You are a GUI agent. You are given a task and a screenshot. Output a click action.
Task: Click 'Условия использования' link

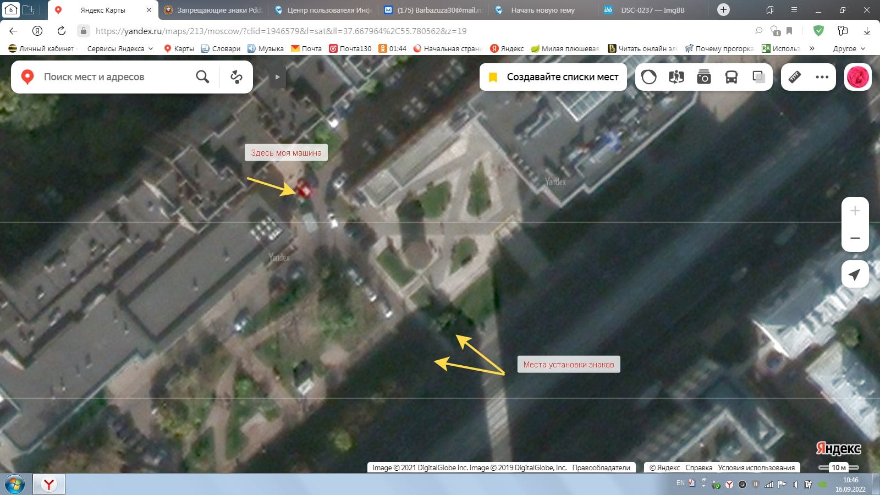tap(756, 468)
